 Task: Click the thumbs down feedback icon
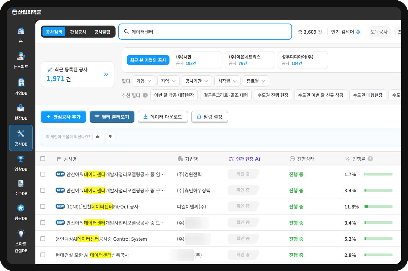pyautogui.click(x=111, y=136)
